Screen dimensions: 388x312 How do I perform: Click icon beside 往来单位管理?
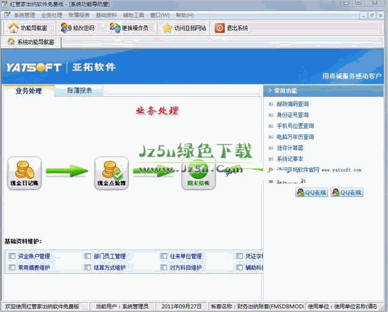pos(163,256)
